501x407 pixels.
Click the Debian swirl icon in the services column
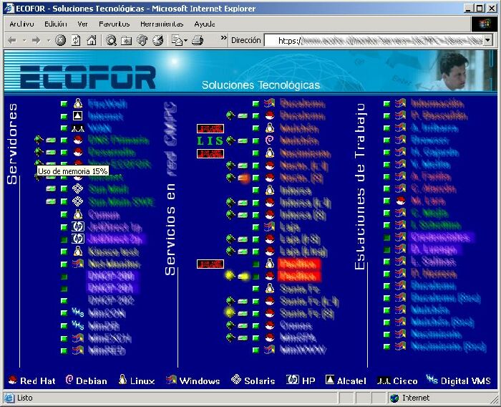point(270,140)
